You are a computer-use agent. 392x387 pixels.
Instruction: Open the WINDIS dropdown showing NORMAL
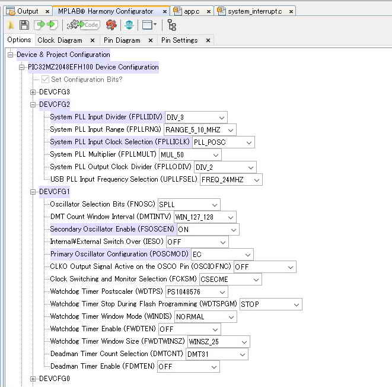coord(206,317)
